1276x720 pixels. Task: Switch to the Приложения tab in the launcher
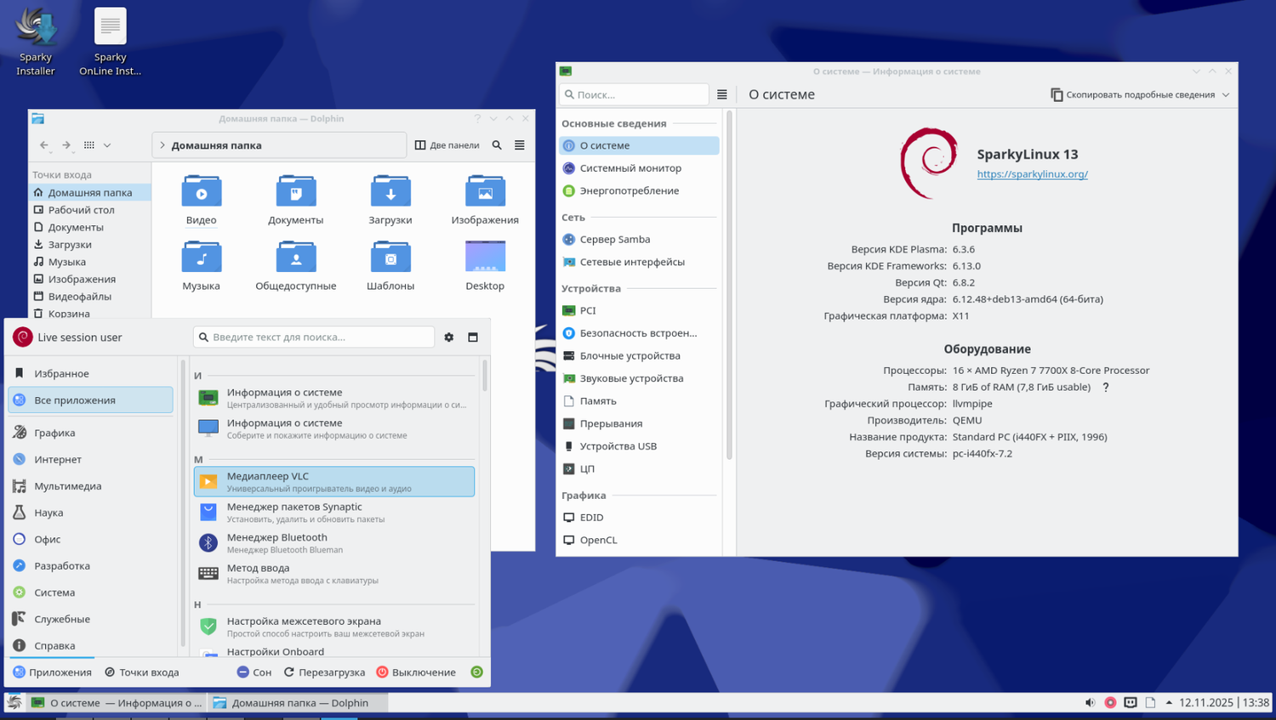[x=52, y=672]
